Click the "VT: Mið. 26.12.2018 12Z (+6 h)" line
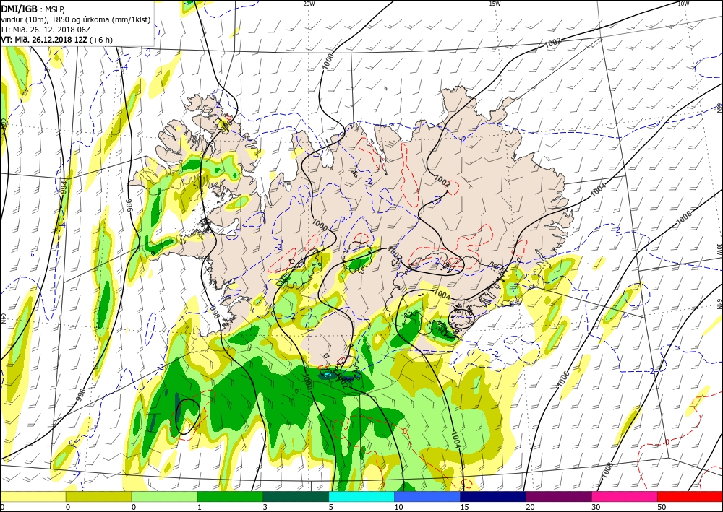Image resolution: width=723 pixels, height=512 pixels. click(x=56, y=40)
